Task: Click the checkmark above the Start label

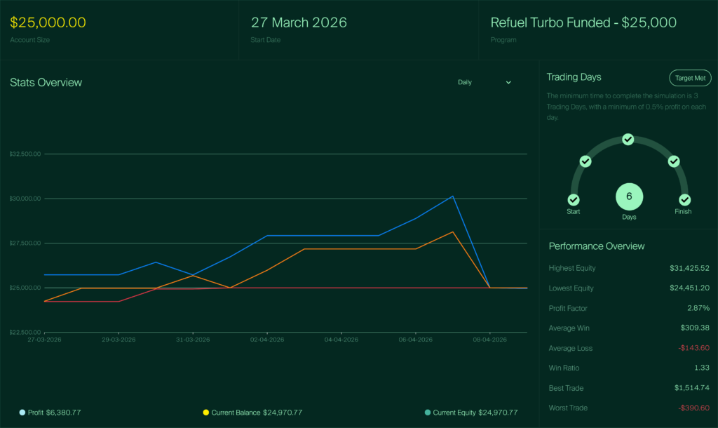Action: tap(574, 200)
